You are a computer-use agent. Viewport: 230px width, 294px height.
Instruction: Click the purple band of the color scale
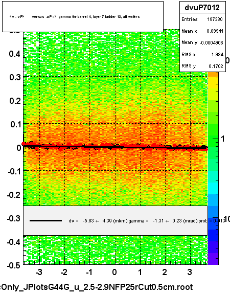pyautogui.click(x=213, y=259)
